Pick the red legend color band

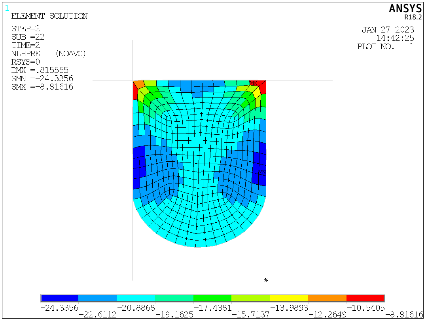365,298
